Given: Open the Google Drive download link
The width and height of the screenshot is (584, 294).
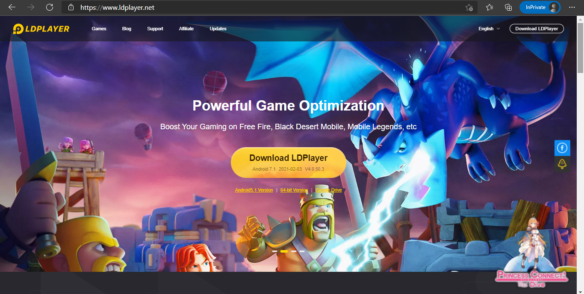Looking at the screenshot, I should coord(329,190).
